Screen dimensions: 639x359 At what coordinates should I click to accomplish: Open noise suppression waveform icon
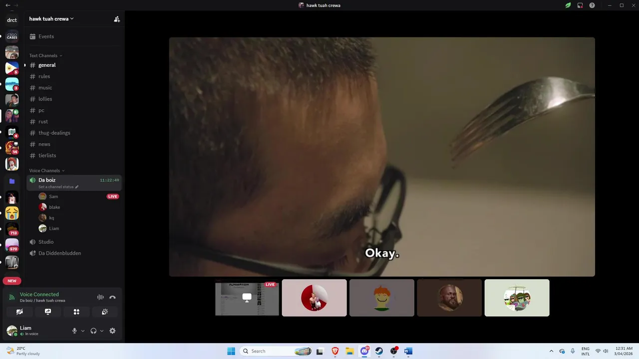[x=100, y=297]
